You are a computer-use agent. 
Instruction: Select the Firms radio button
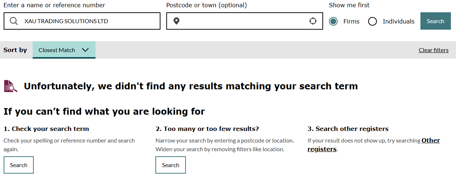pyautogui.click(x=333, y=21)
